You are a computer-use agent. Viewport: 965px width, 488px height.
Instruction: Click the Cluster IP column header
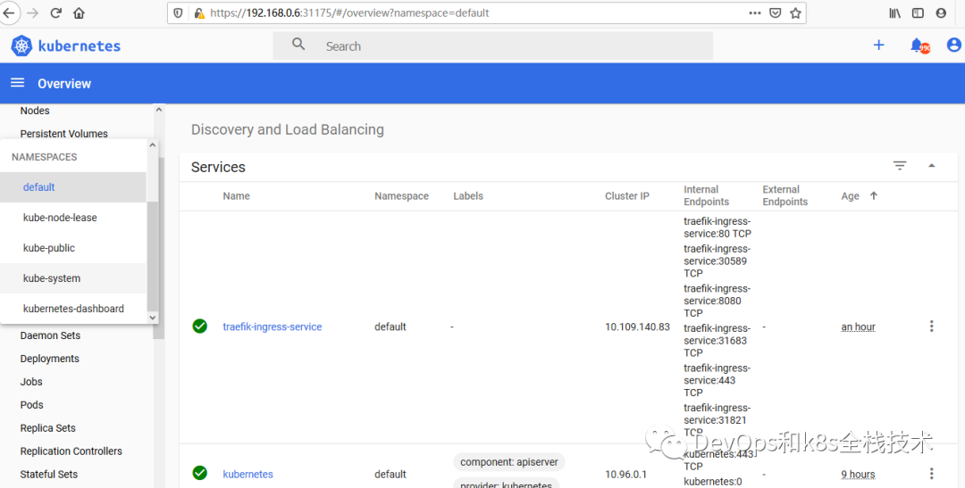pos(627,196)
